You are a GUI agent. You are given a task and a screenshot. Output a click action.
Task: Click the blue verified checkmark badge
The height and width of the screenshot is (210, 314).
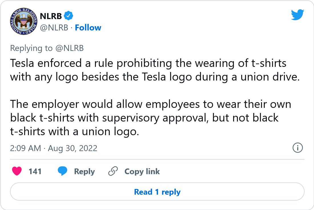tap(69, 16)
